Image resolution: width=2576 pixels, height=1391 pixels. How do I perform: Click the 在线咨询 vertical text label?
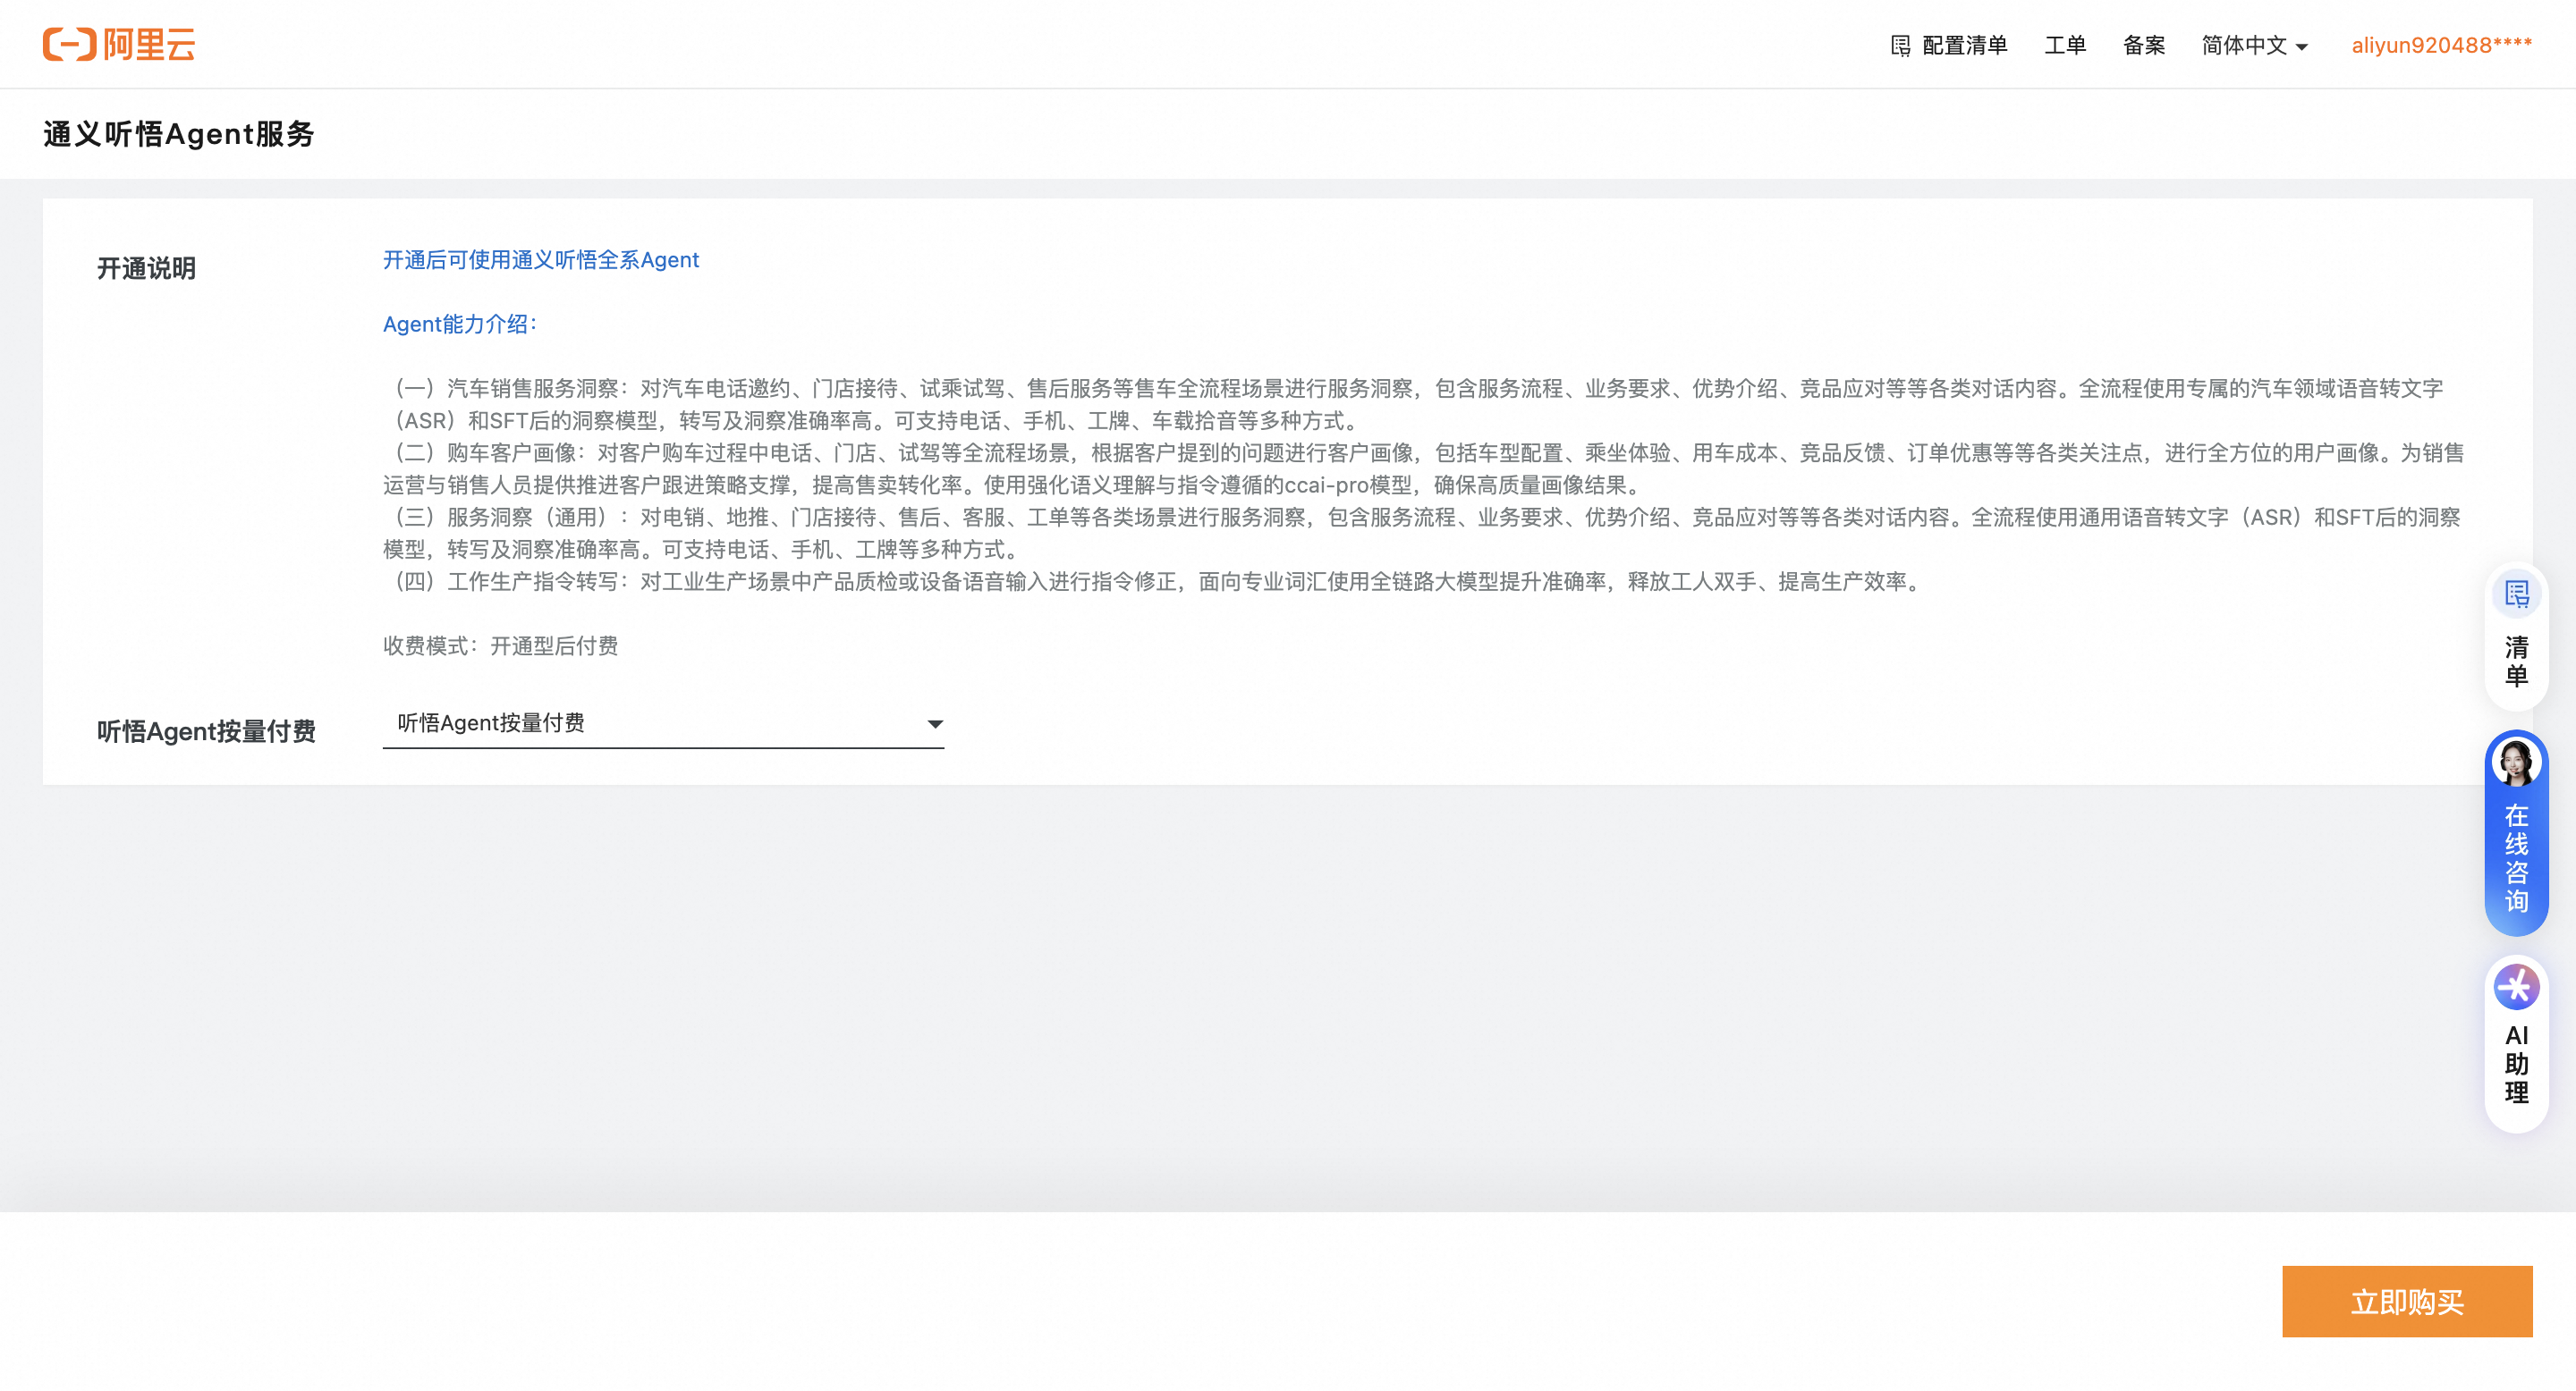click(2516, 859)
